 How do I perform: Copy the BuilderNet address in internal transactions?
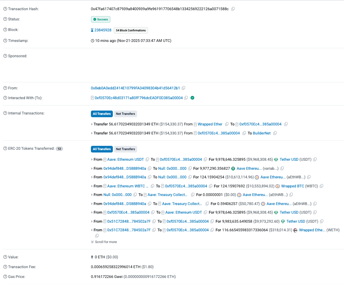click(x=275, y=133)
